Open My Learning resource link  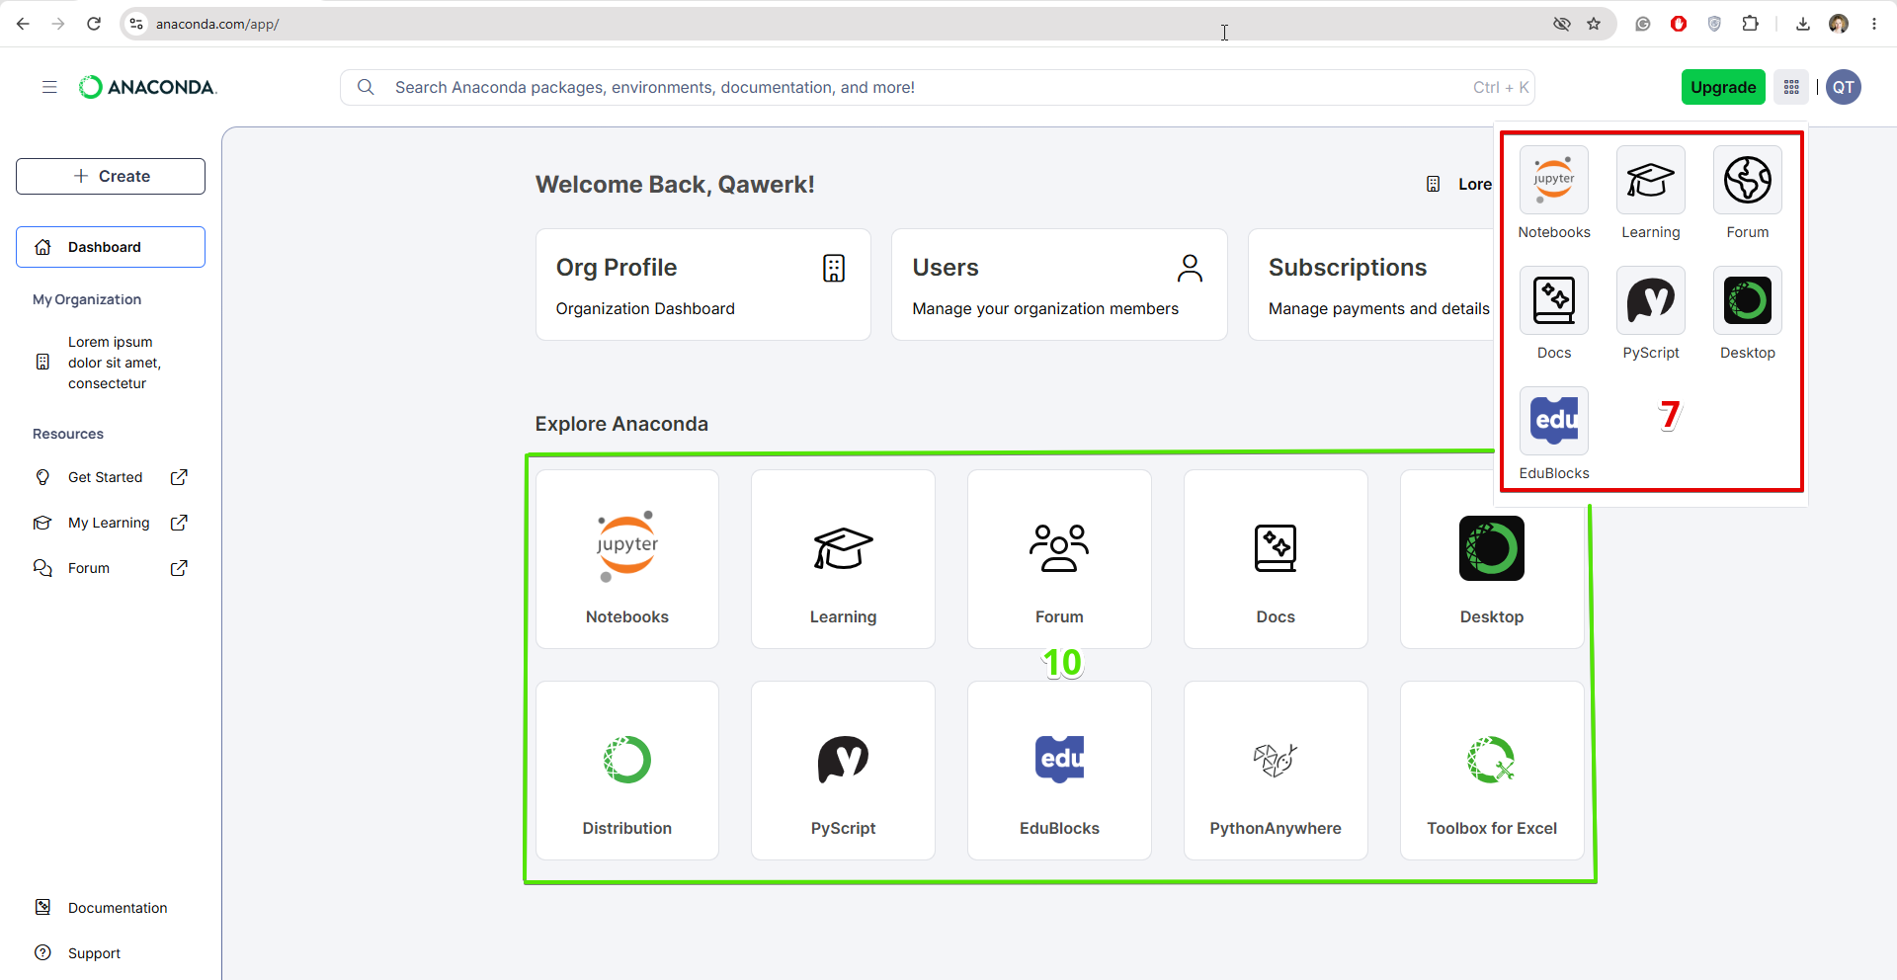111,523
